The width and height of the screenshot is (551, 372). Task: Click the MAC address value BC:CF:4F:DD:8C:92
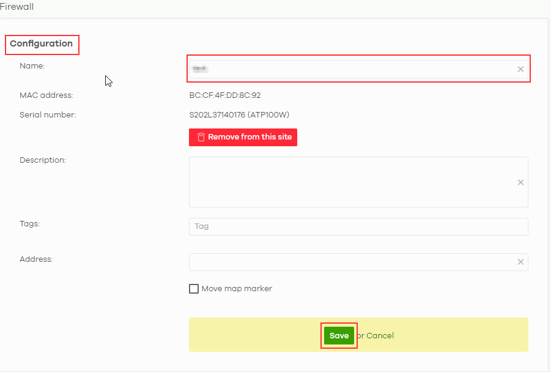tap(225, 95)
